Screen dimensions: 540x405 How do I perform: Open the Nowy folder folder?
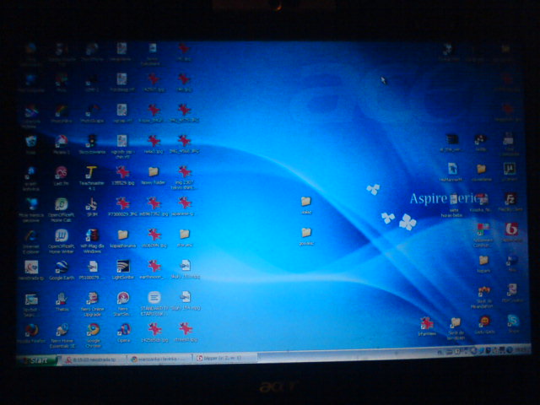[154, 172]
